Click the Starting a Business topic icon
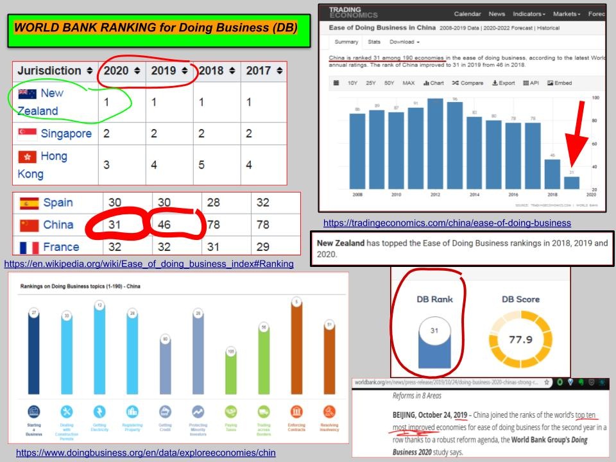616x462 pixels. coord(34,412)
